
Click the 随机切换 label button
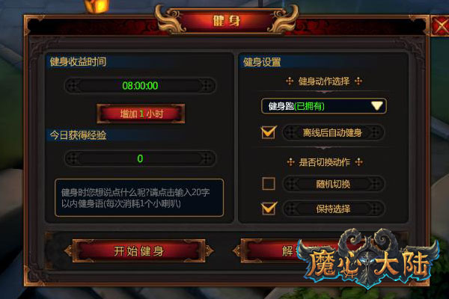point(333,184)
